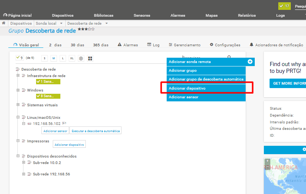Open the Mapas menu
Screen dimensions: 306x194
point(211,16)
